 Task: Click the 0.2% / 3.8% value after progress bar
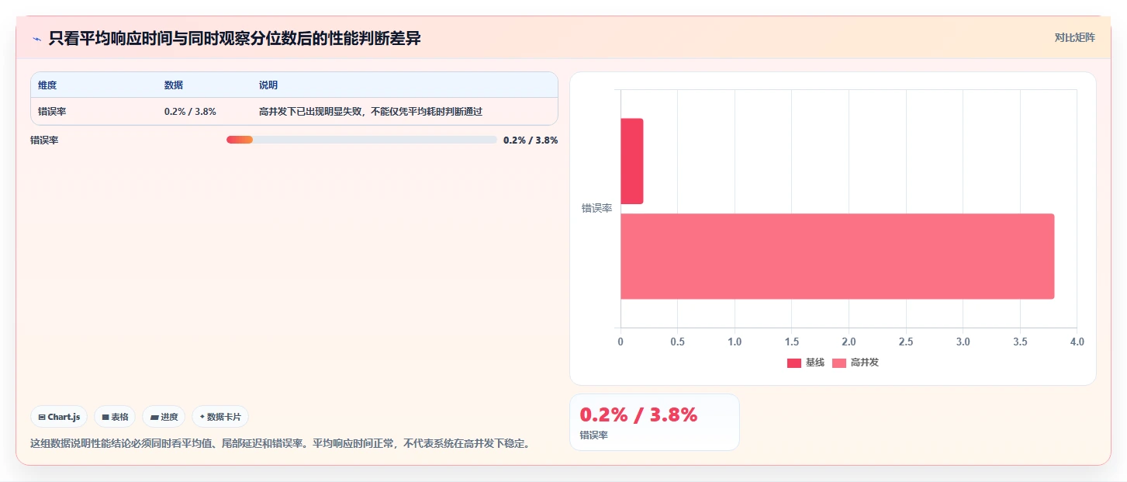531,140
